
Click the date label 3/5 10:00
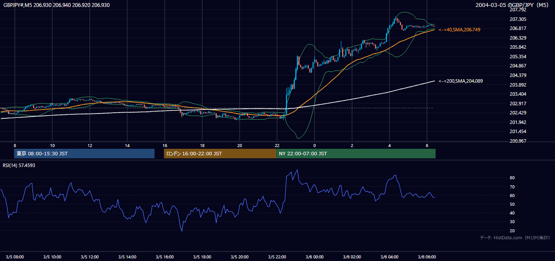(x=53, y=257)
